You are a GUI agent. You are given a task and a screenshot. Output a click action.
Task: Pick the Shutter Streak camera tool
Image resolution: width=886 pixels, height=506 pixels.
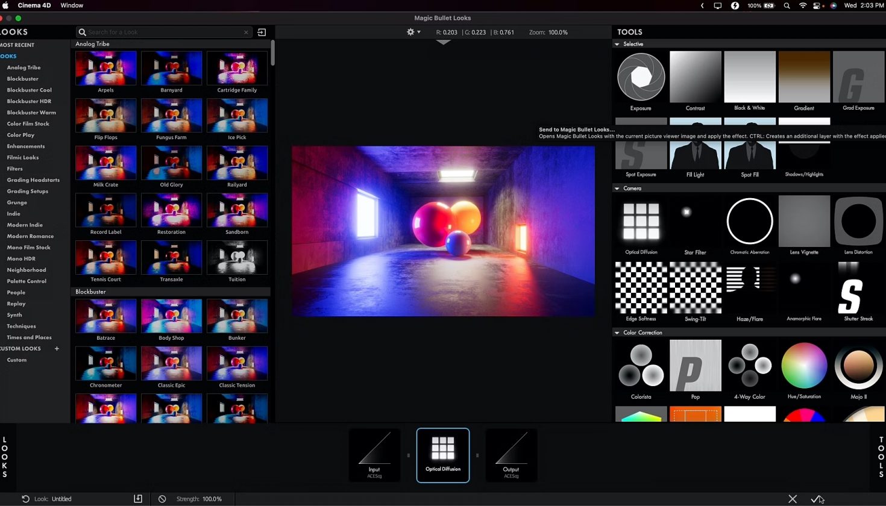(858, 287)
